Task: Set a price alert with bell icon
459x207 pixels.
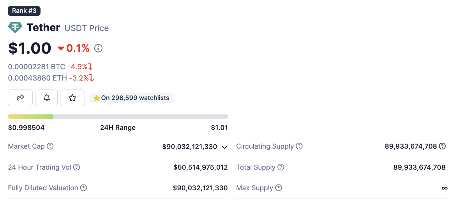Action: click(46, 98)
